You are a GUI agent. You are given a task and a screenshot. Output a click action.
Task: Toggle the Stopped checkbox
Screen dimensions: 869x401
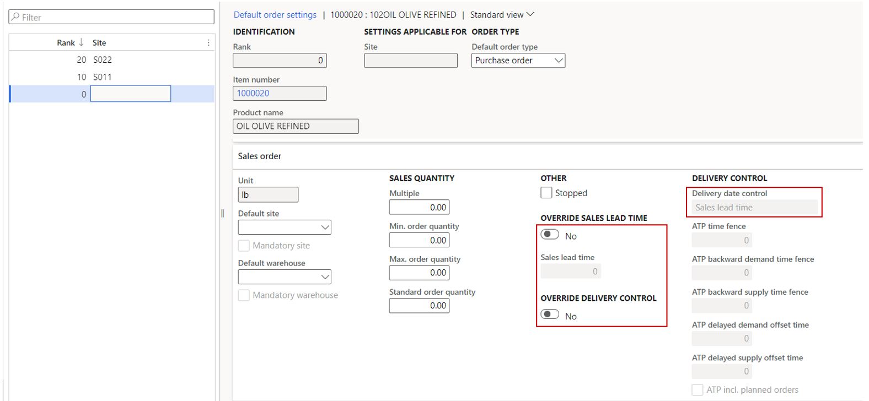click(x=546, y=193)
